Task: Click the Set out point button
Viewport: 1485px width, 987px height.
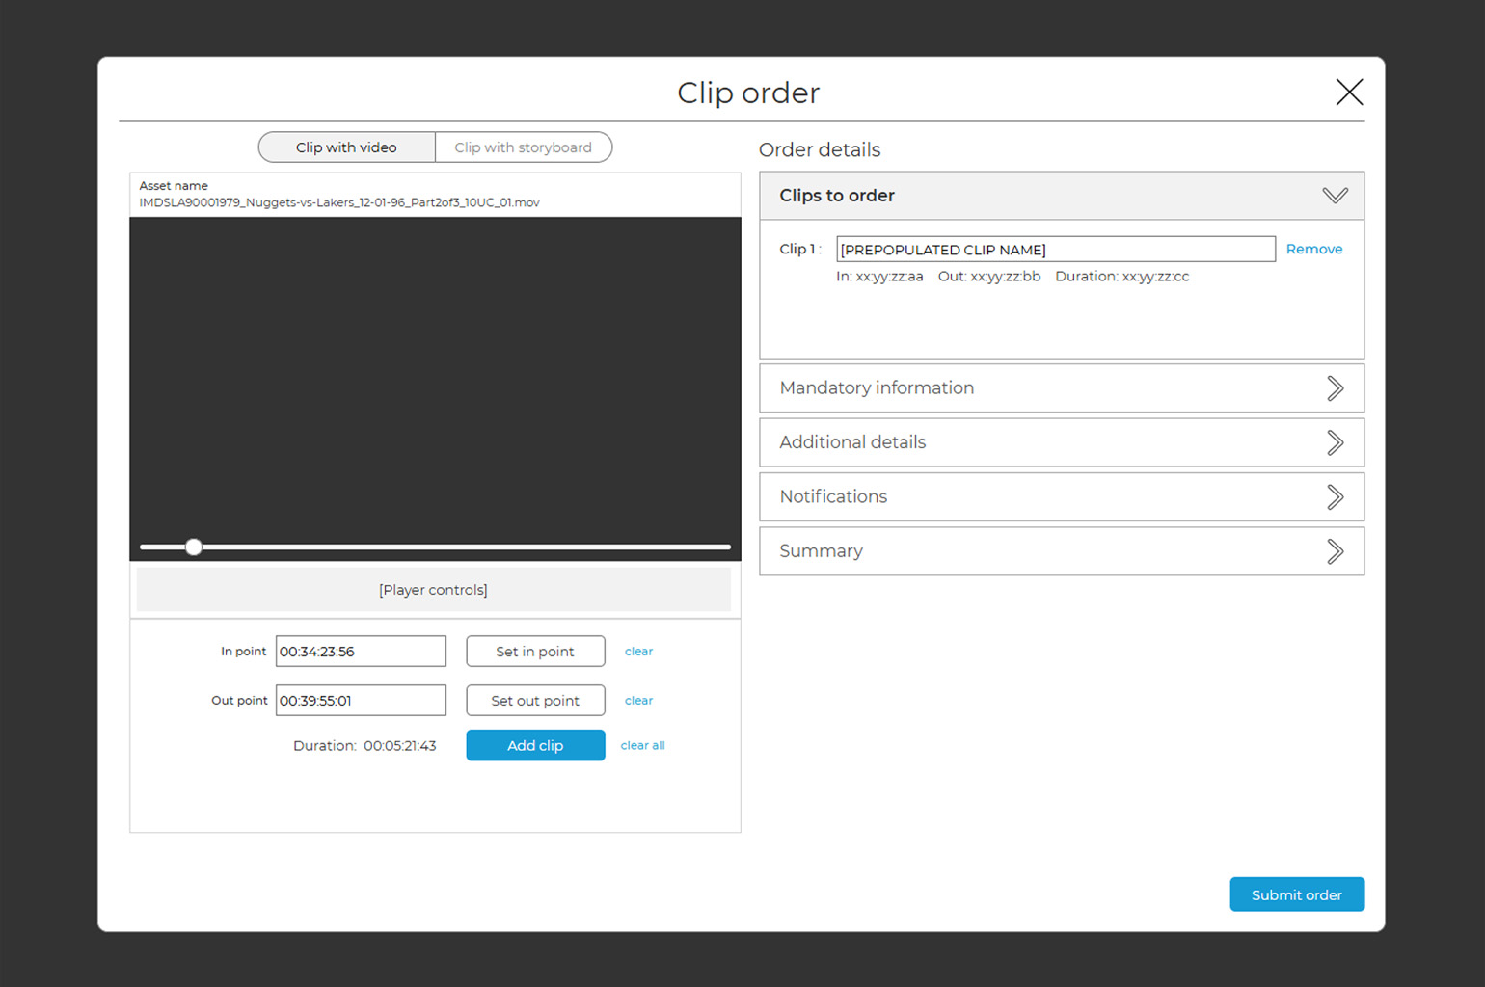Action: [535, 701]
